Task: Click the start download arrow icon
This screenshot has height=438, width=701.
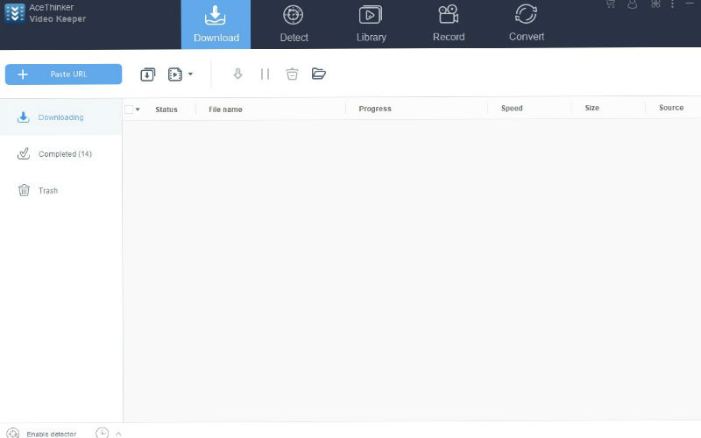Action: click(x=237, y=74)
